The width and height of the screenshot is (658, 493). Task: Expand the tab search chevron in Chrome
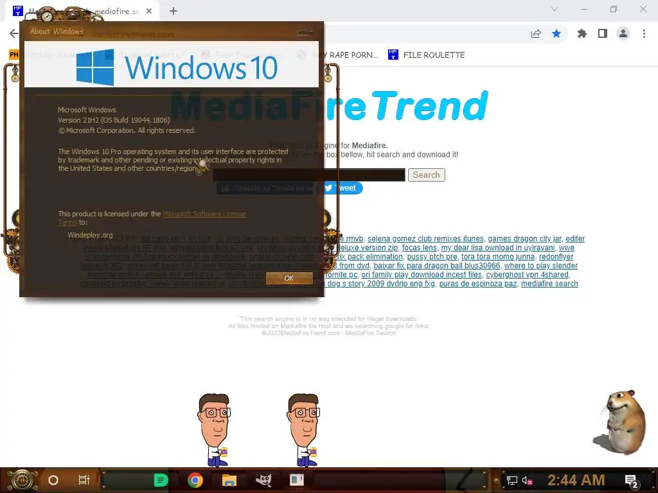555,9
